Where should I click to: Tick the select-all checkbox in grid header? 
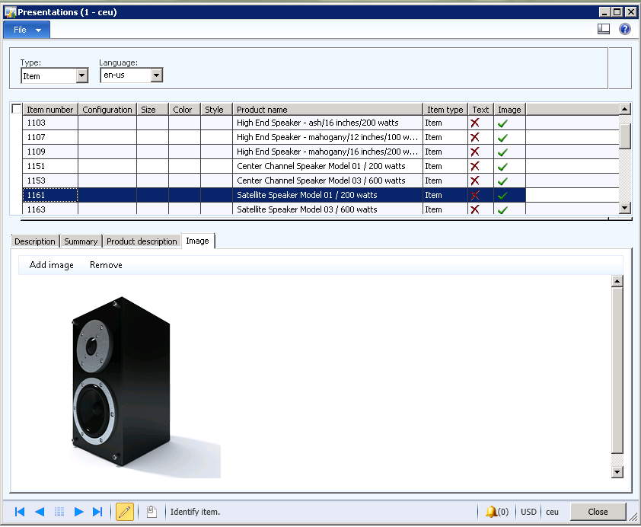point(17,110)
